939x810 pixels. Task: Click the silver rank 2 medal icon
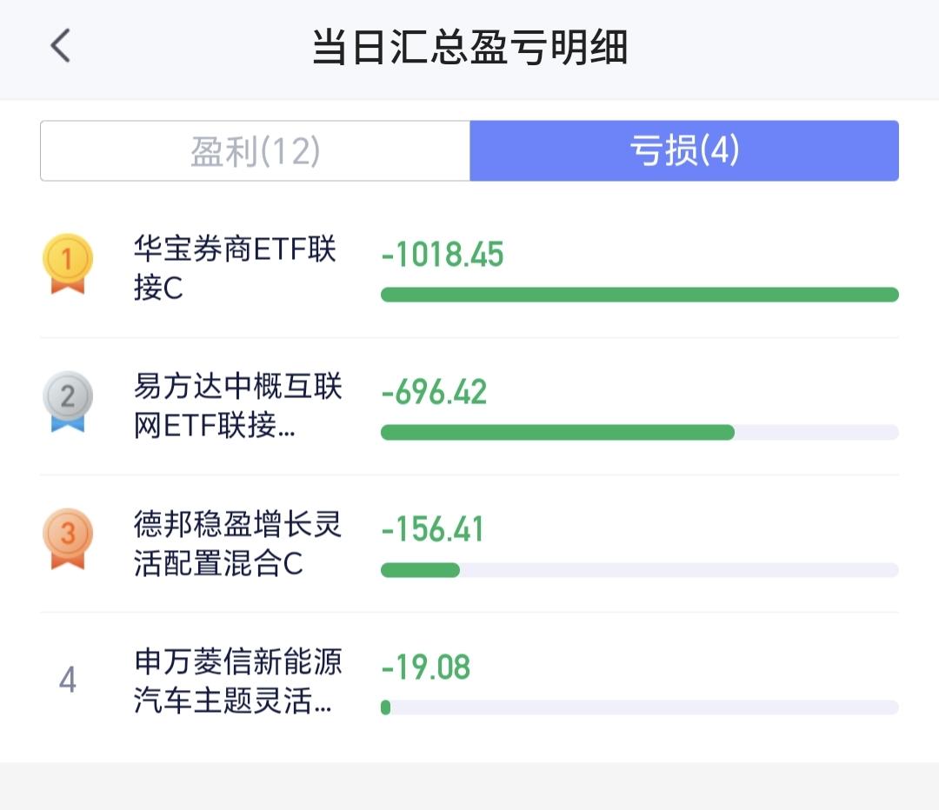click(68, 402)
